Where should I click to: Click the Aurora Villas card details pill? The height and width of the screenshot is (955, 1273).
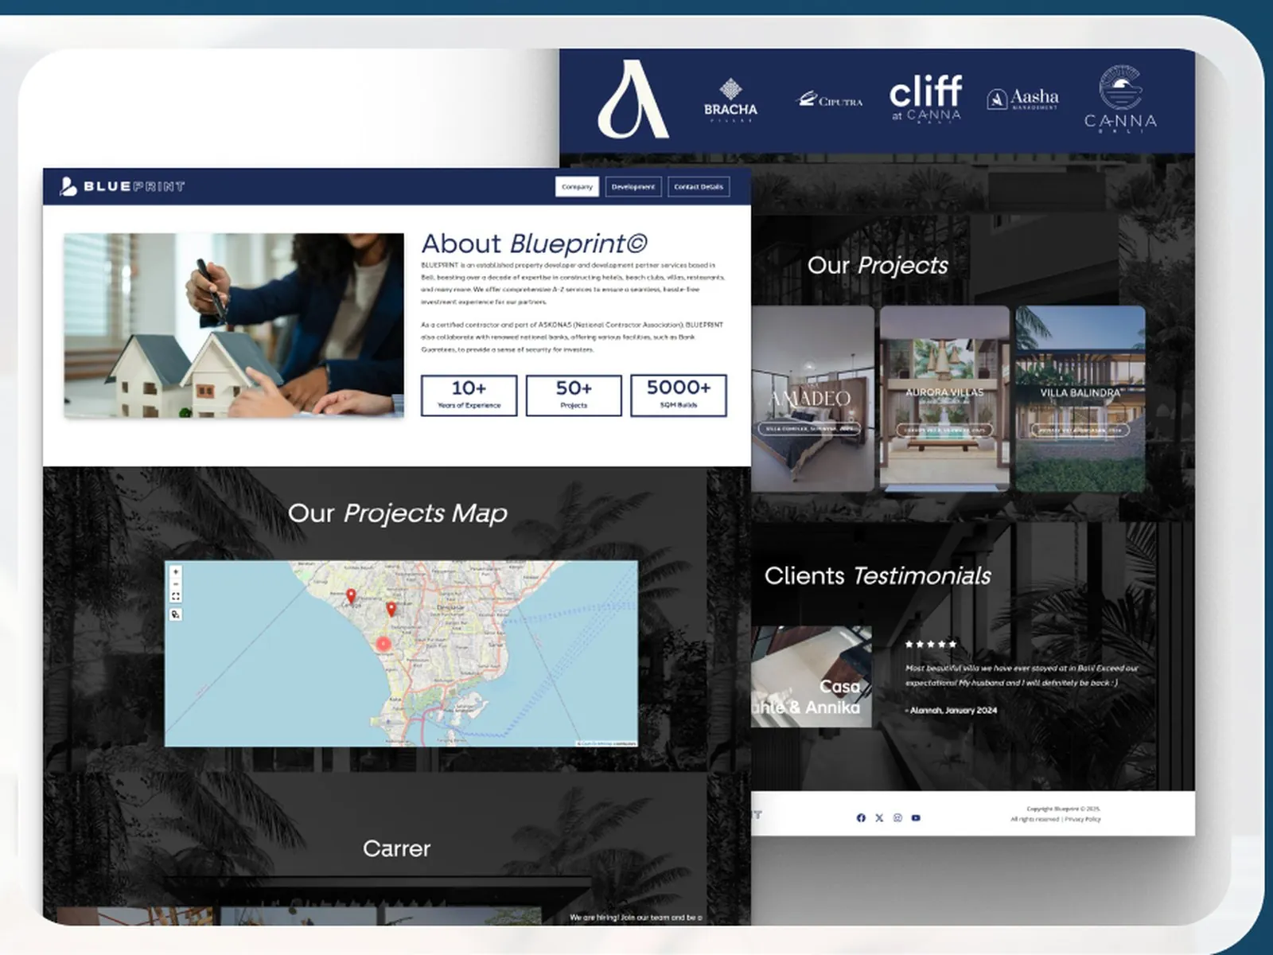point(944,430)
